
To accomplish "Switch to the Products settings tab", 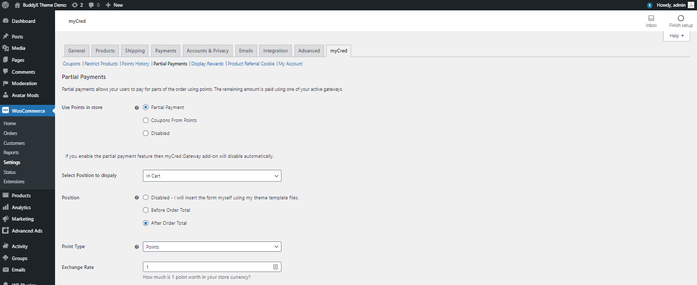I will 105,50.
